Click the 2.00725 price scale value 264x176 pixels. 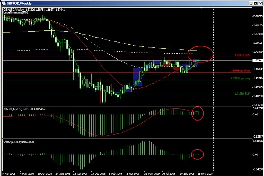tap(258, 16)
